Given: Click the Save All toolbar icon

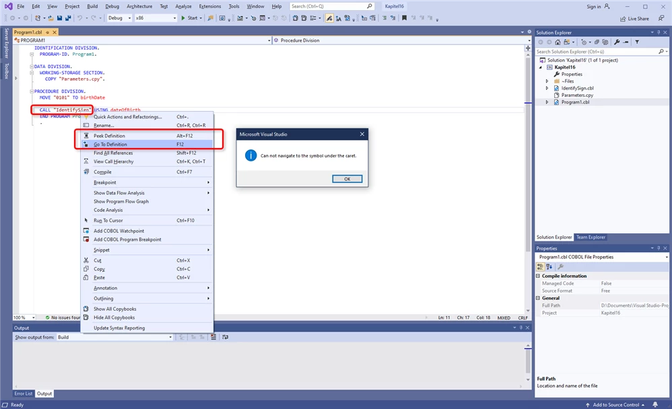Looking at the screenshot, I should click(68, 18).
